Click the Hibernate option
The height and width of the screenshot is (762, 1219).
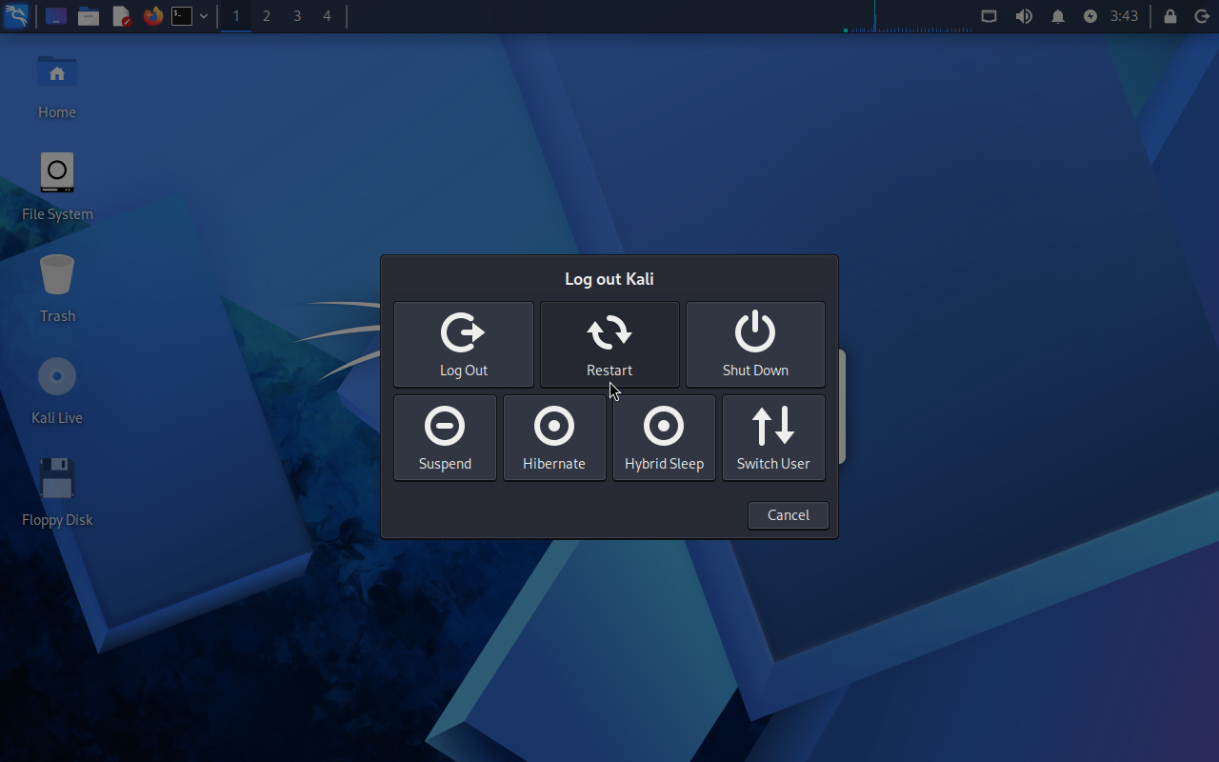pos(554,437)
